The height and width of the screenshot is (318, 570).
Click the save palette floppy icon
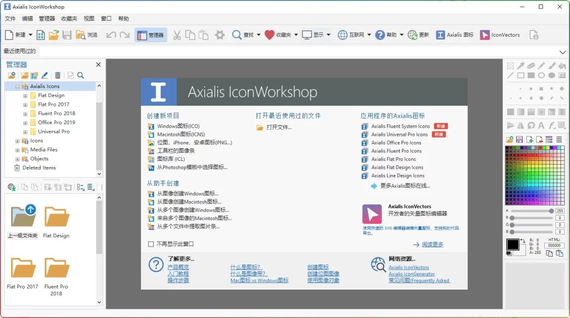(519, 139)
